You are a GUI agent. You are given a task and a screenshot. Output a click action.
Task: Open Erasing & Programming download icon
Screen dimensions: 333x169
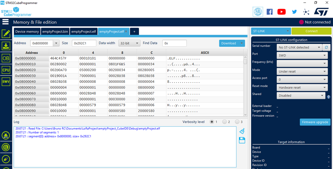(6, 46)
